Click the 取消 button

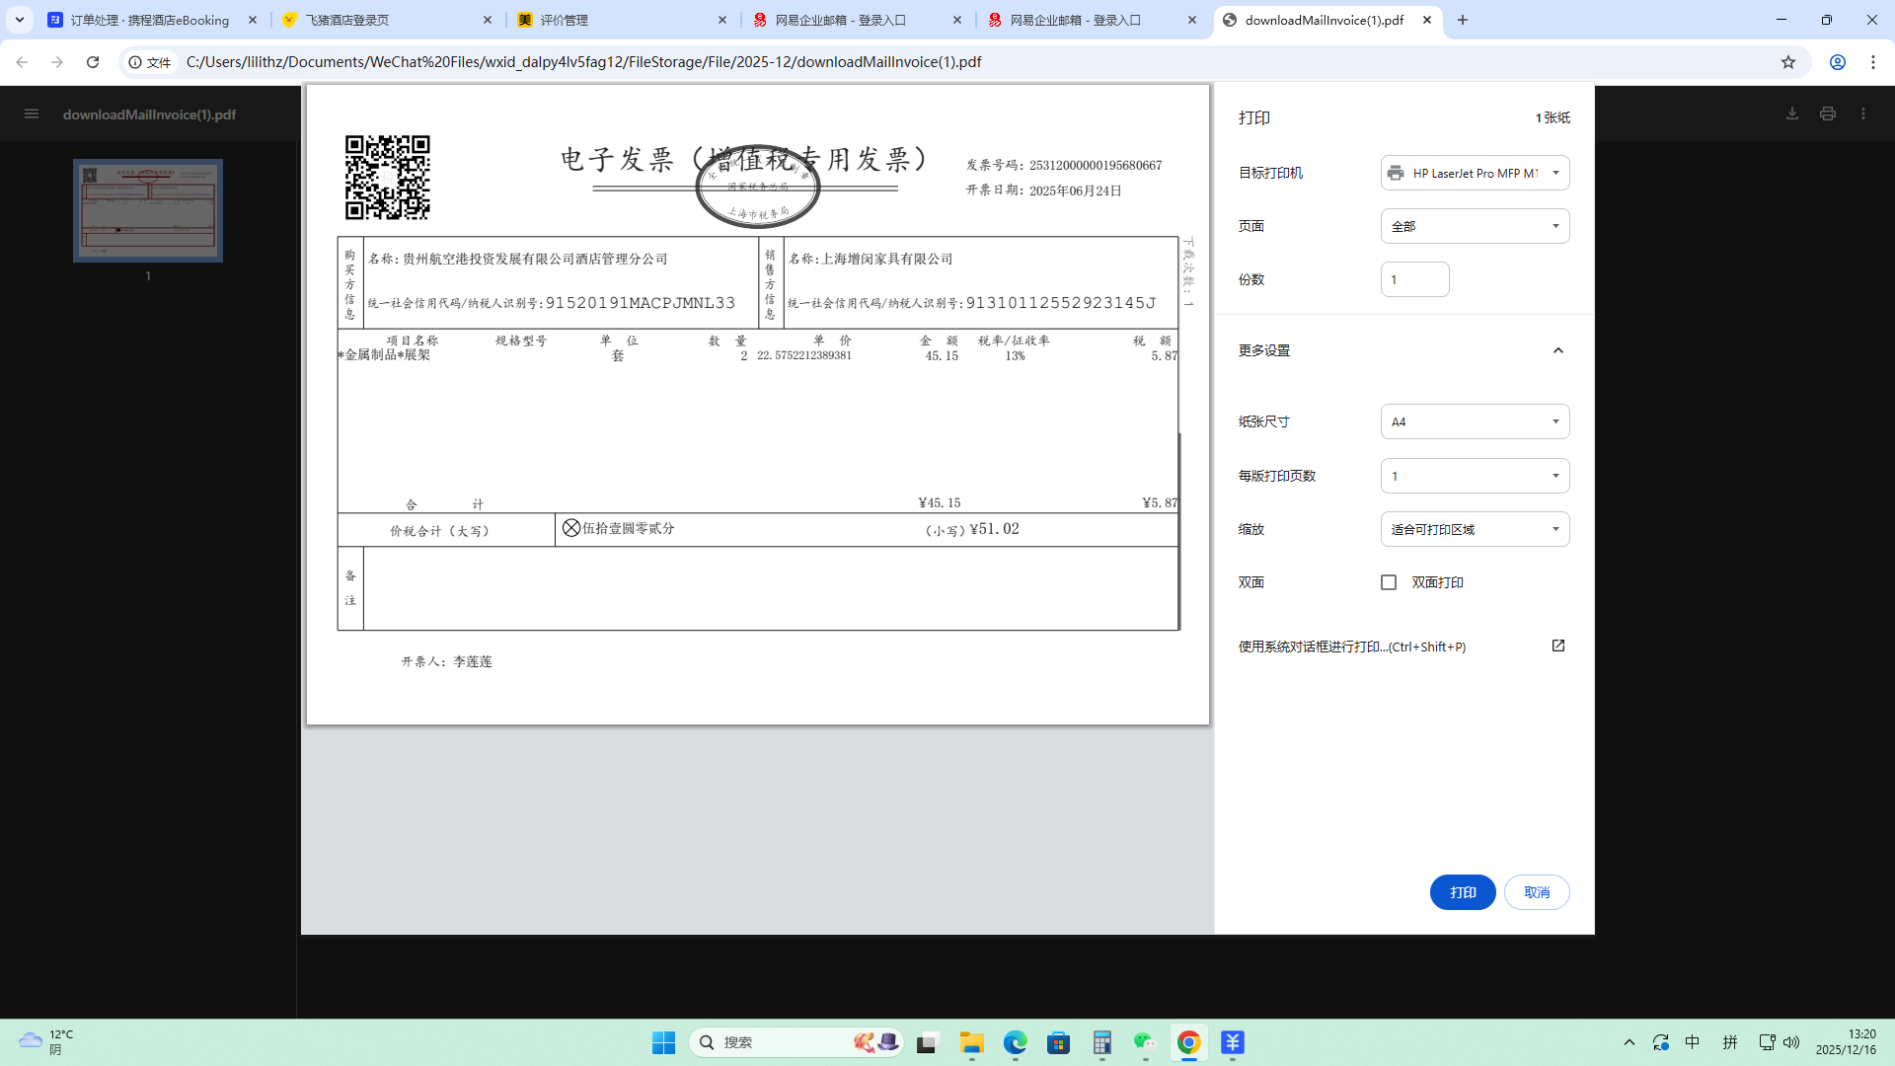(x=1537, y=892)
